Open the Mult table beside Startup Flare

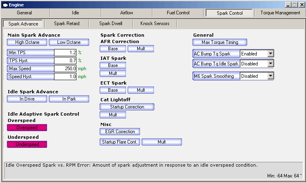coord(162,142)
